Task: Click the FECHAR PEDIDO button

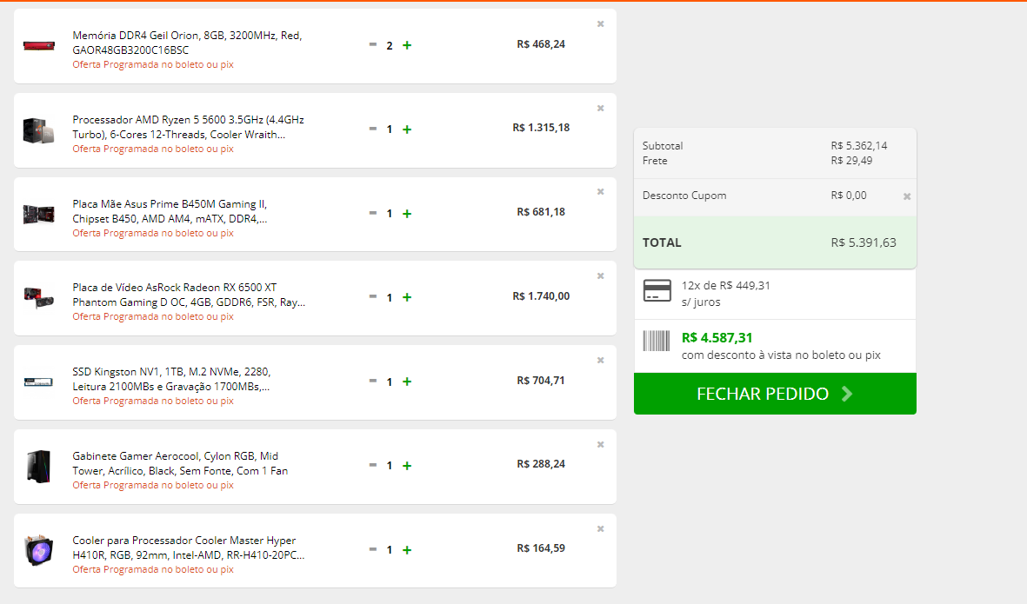Action: (x=775, y=394)
